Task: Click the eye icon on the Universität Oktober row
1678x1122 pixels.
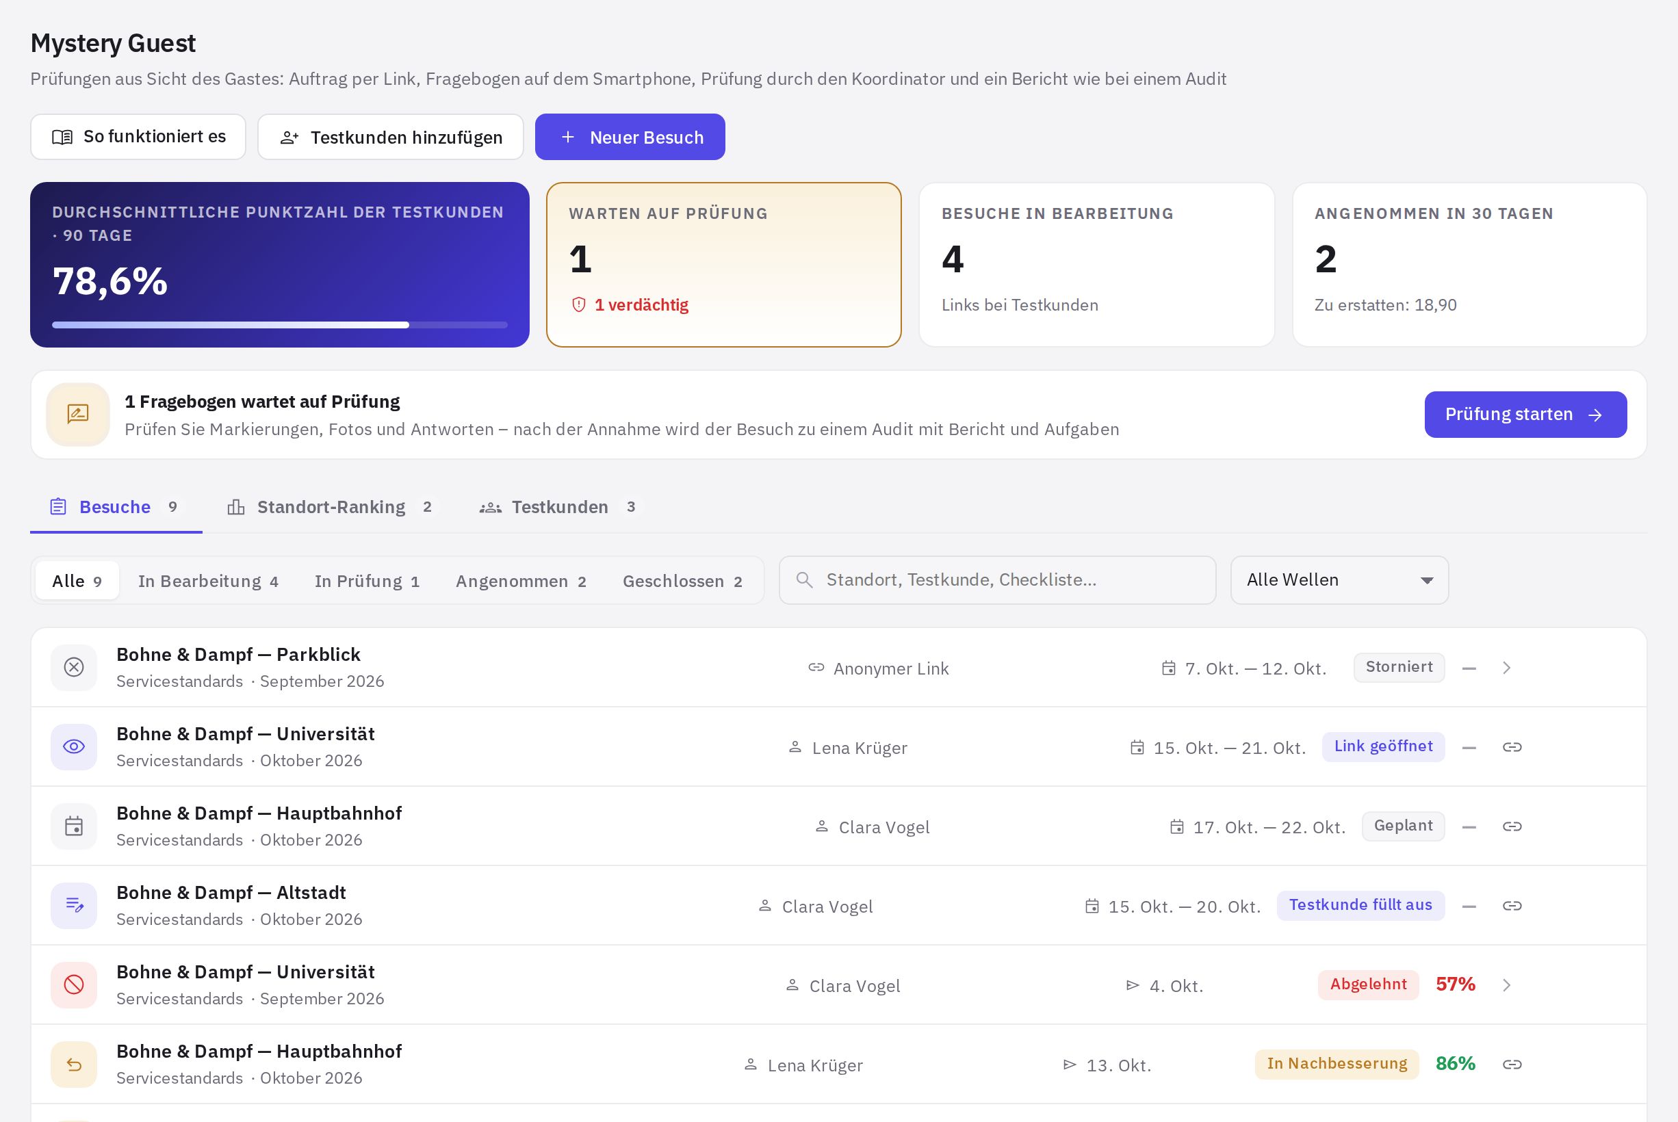Action: [74, 747]
